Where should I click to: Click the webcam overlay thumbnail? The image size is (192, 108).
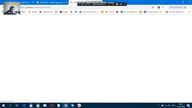[x=12, y=8]
